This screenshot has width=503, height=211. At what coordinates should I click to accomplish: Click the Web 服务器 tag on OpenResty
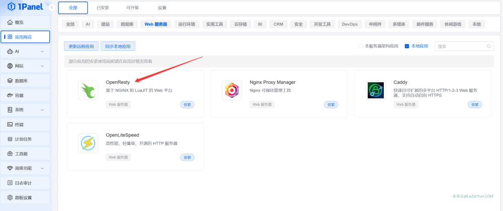pos(118,104)
